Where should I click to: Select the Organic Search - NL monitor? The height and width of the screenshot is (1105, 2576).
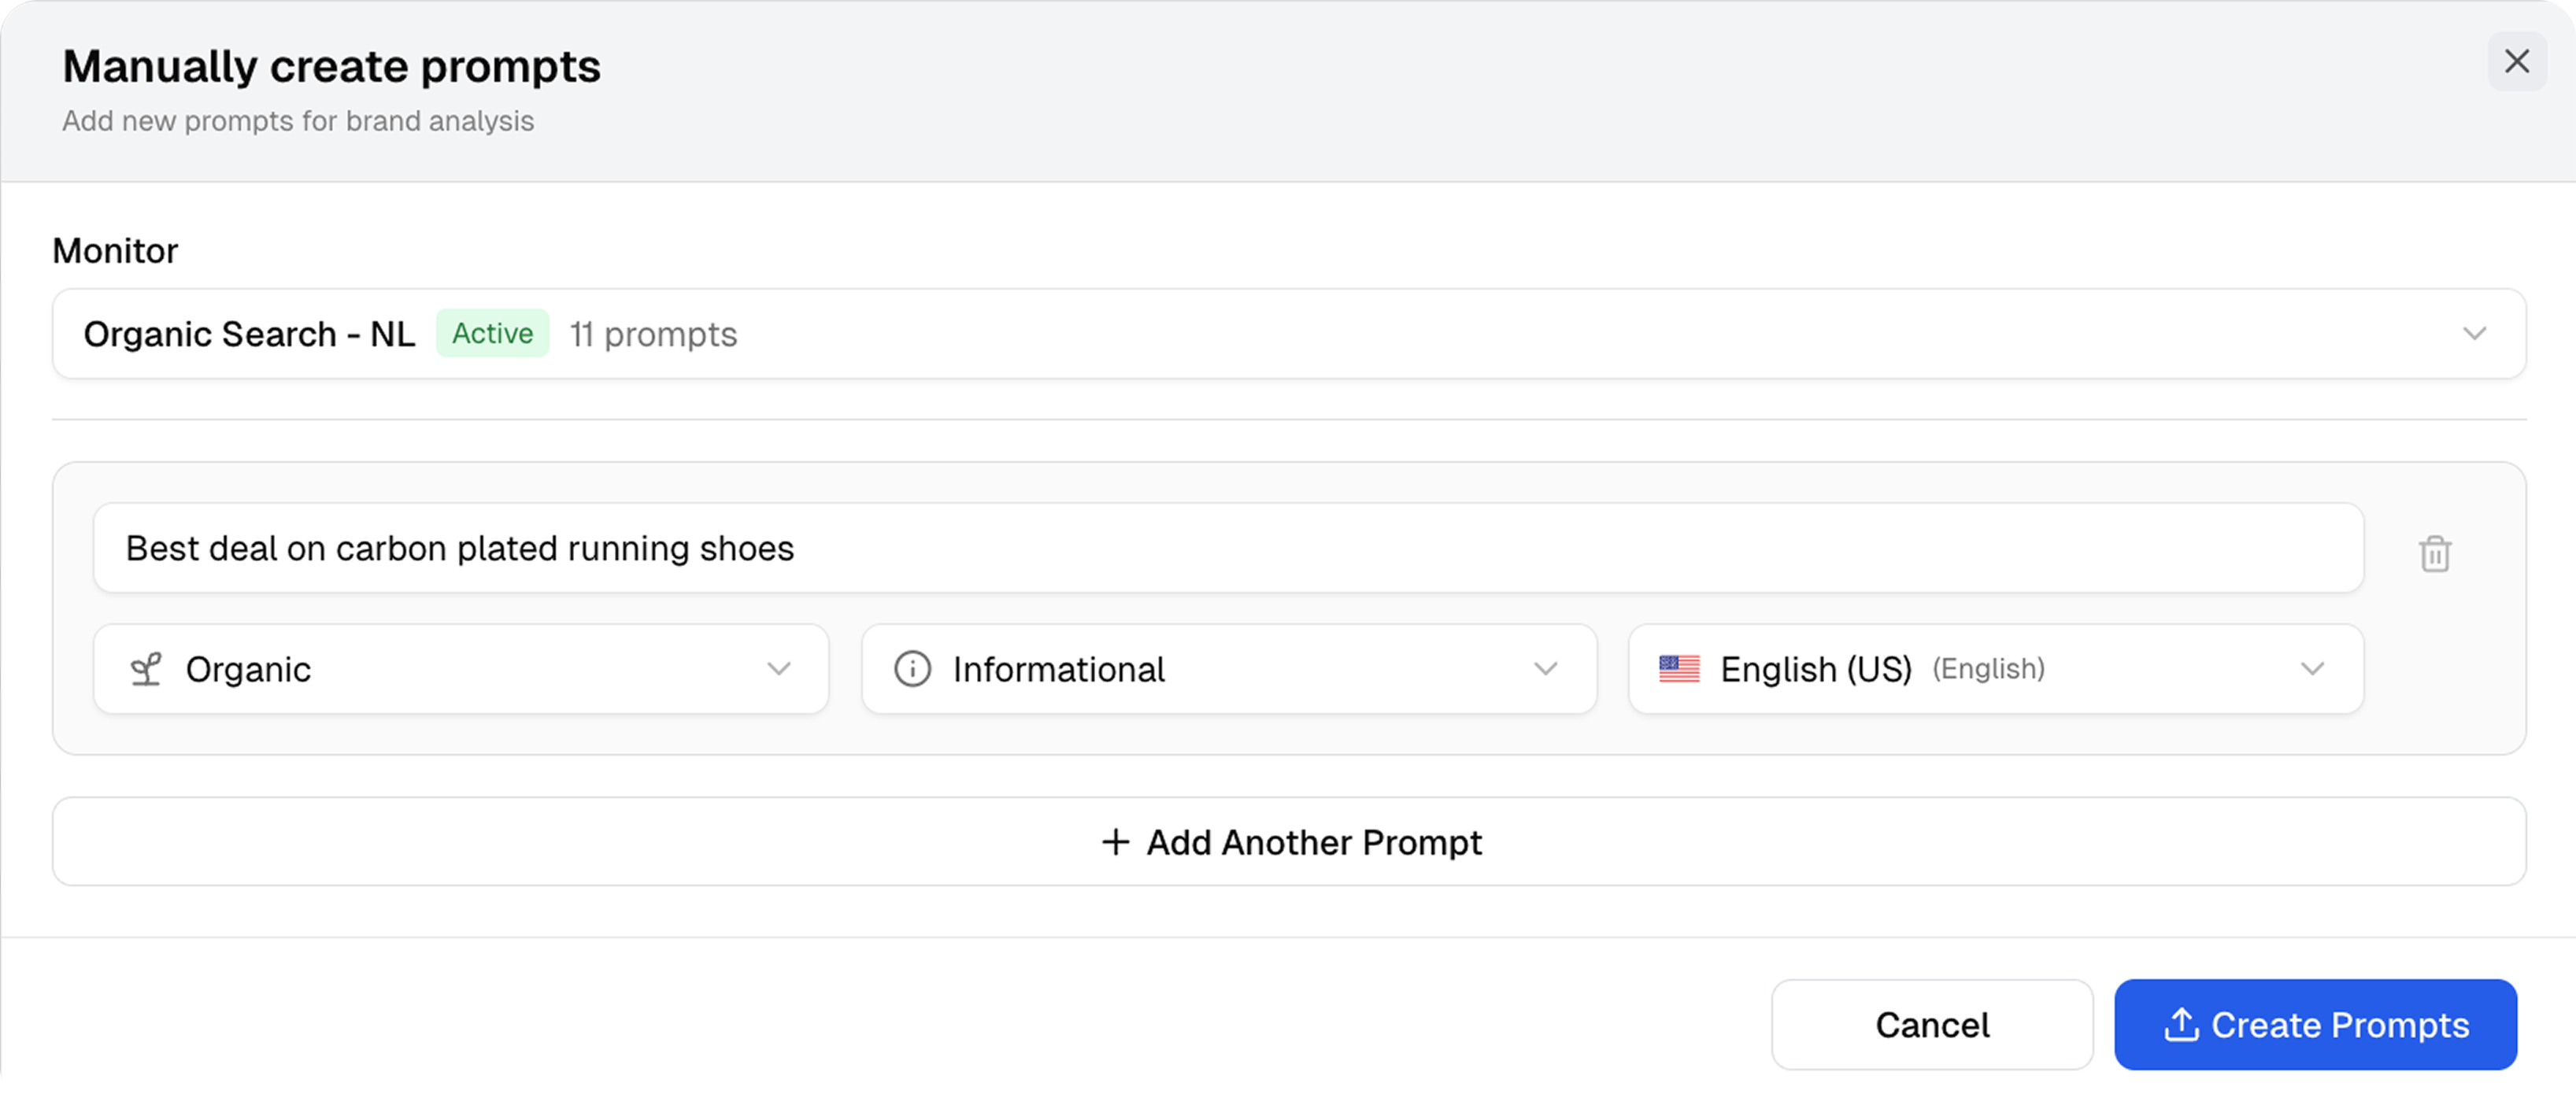pos(249,334)
